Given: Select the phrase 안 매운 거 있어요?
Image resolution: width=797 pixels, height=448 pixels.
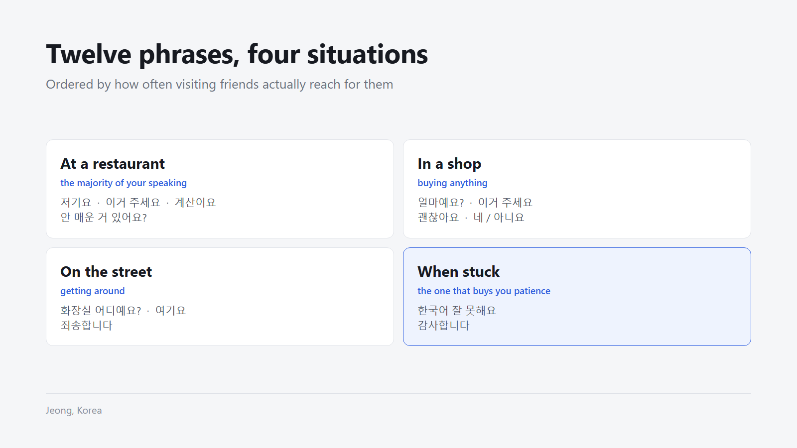Looking at the screenshot, I should tap(104, 218).
